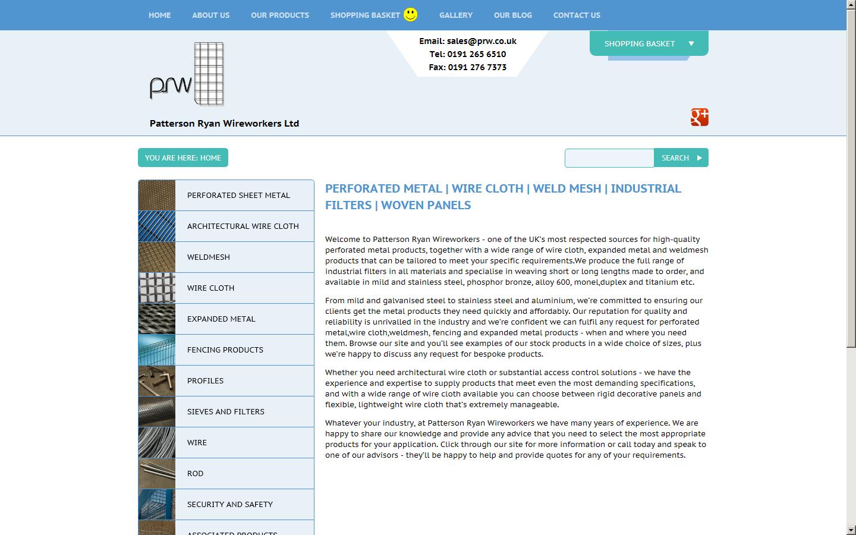Click the weldmesh mesh thumbnail icon
856x535 pixels.
156,257
